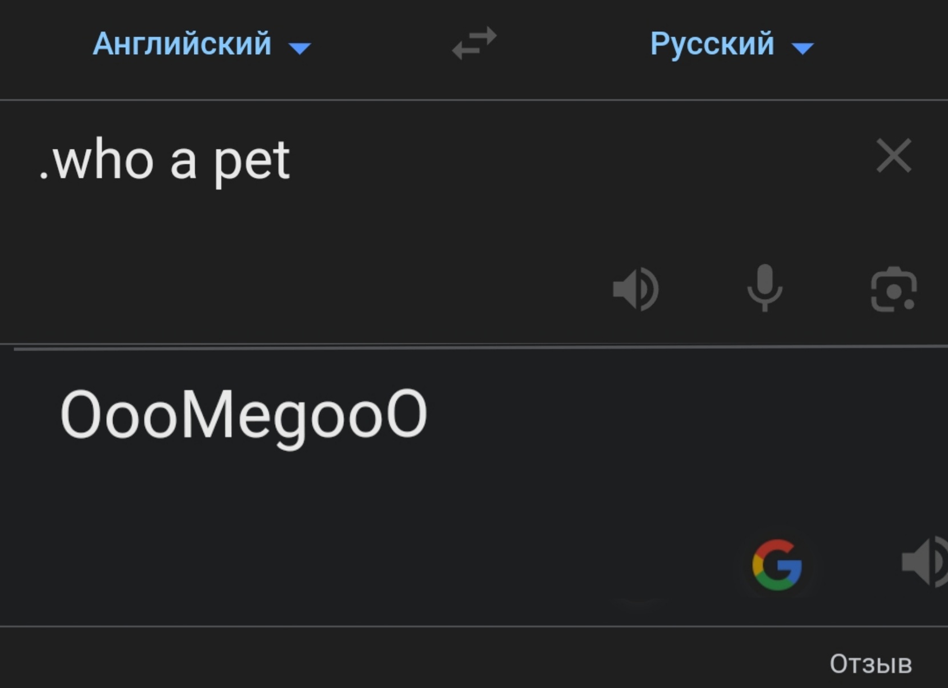Click the Google logo below the translation

click(777, 565)
